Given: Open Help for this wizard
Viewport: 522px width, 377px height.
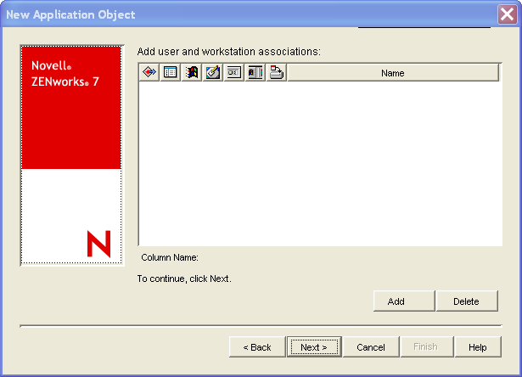Looking at the screenshot, I should click(x=478, y=347).
